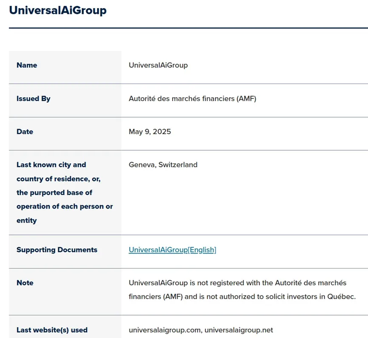
Task: Select the Geneva, Switzerland value
Action: (x=163, y=165)
